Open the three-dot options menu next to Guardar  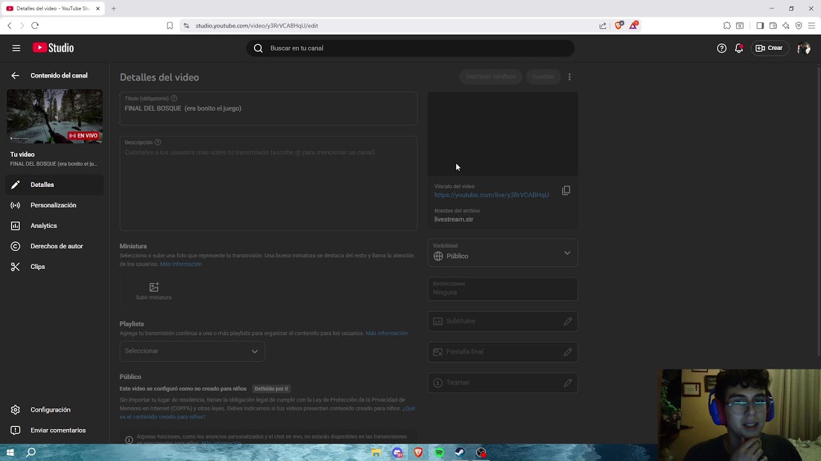click(570, 77)
